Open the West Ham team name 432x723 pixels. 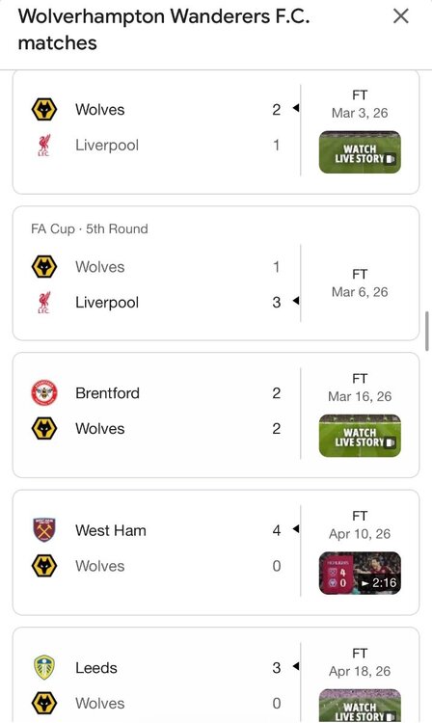(111, 530)
